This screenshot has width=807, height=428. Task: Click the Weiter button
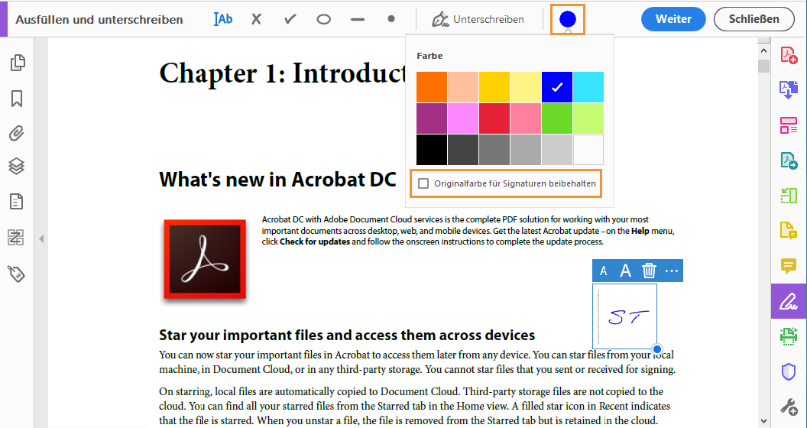point(673,19)
